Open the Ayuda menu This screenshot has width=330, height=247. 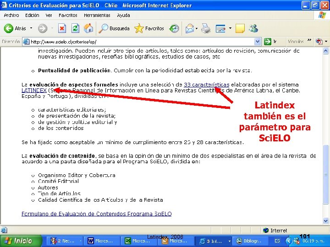pyautogui.click(x=123, y=16)
